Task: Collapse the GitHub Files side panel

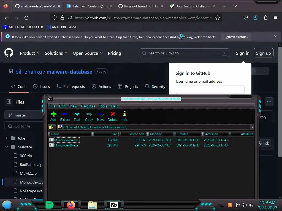Action: 9,102
